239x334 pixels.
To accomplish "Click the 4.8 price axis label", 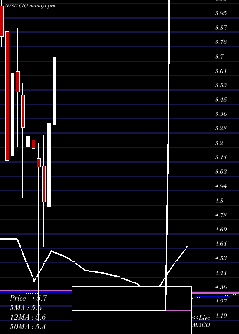I will coord(219,200).
